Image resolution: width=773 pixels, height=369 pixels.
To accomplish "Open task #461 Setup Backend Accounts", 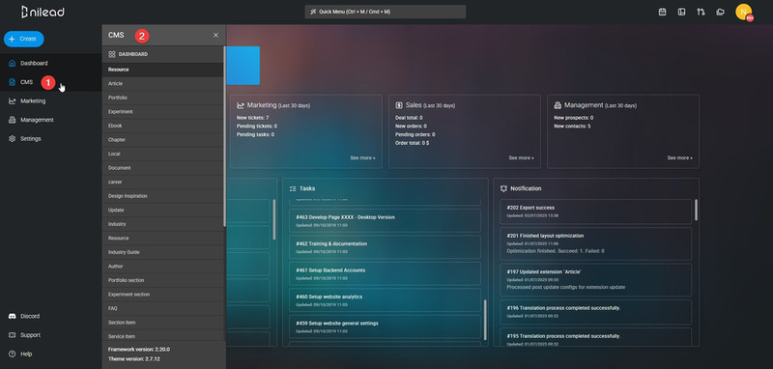I will 385,273.
